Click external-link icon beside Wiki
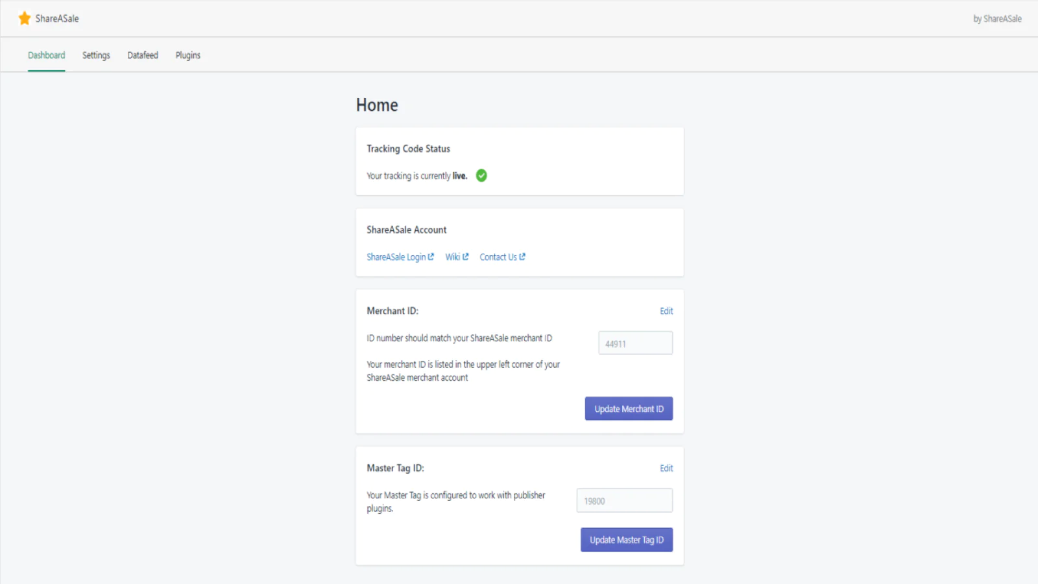The image size is (1038, 584). 465,257
